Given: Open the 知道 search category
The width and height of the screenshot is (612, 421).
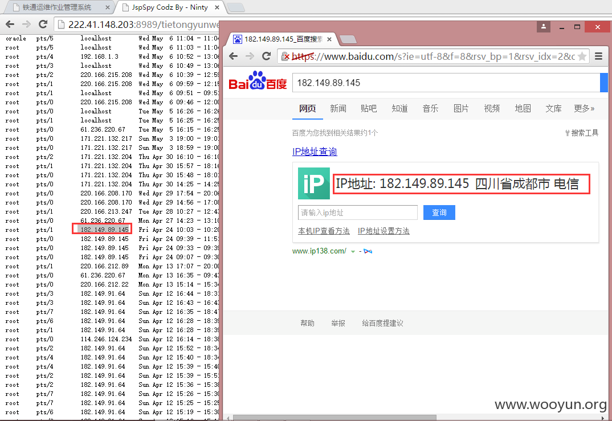Looking at the screenshot, I should pyautogui.click(x=399, y=108).
